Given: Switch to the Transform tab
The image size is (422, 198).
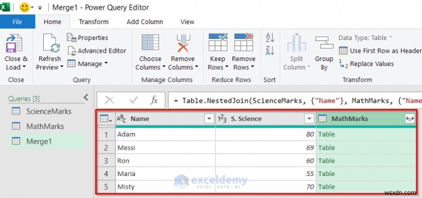Looking at the screenshot, I should [x=94, y=22].
